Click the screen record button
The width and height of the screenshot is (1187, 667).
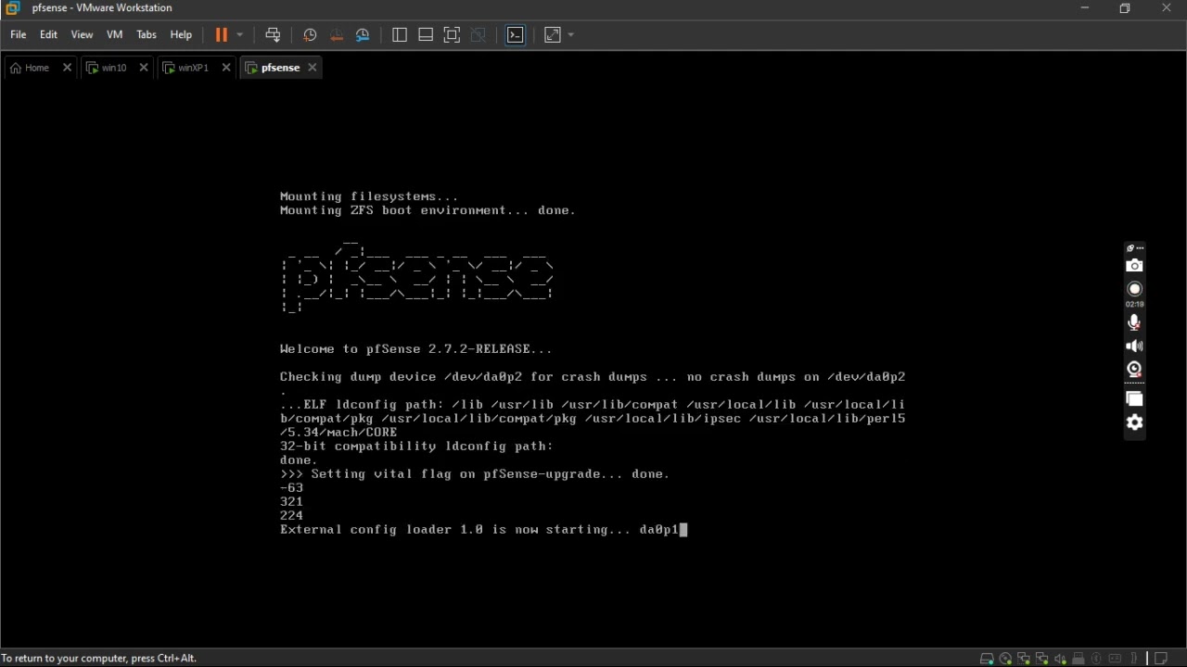[x=1134, y=289]
